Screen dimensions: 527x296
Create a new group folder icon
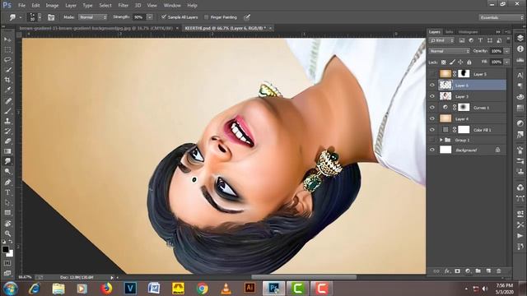coord(478,271)
